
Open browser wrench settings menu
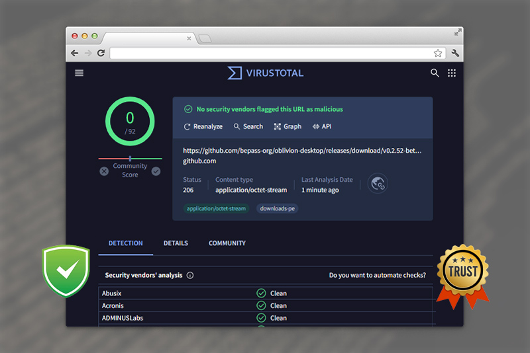455,53
